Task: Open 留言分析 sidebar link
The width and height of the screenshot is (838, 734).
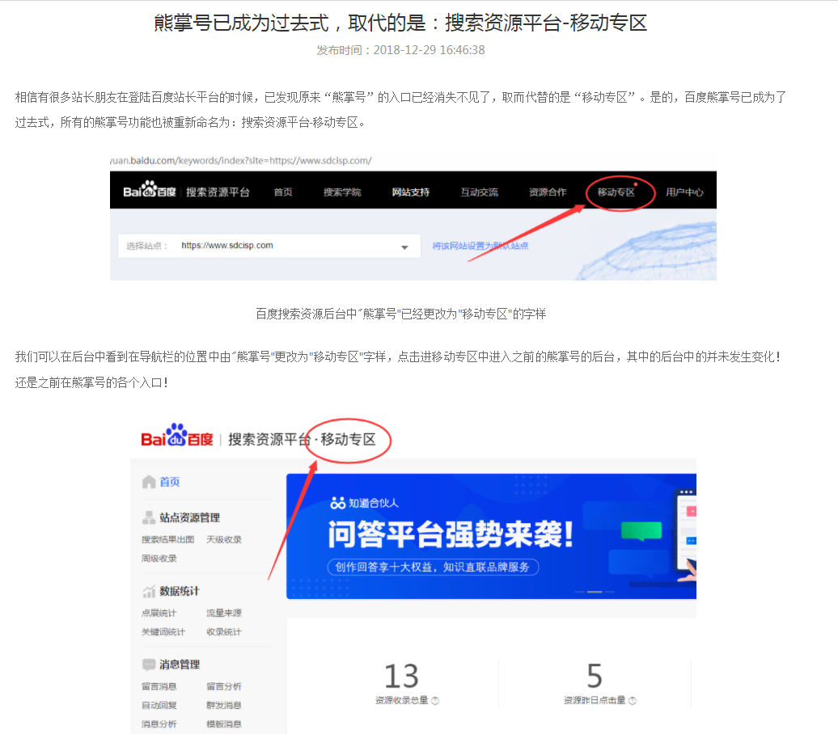Action: tap(224, 686)
